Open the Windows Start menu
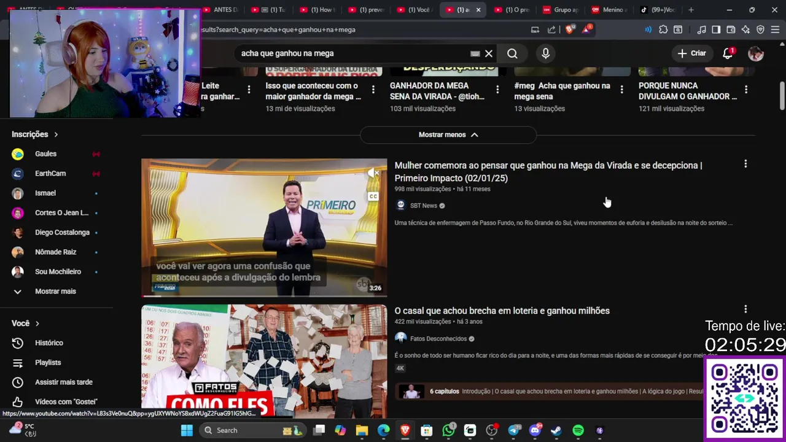 187,430
